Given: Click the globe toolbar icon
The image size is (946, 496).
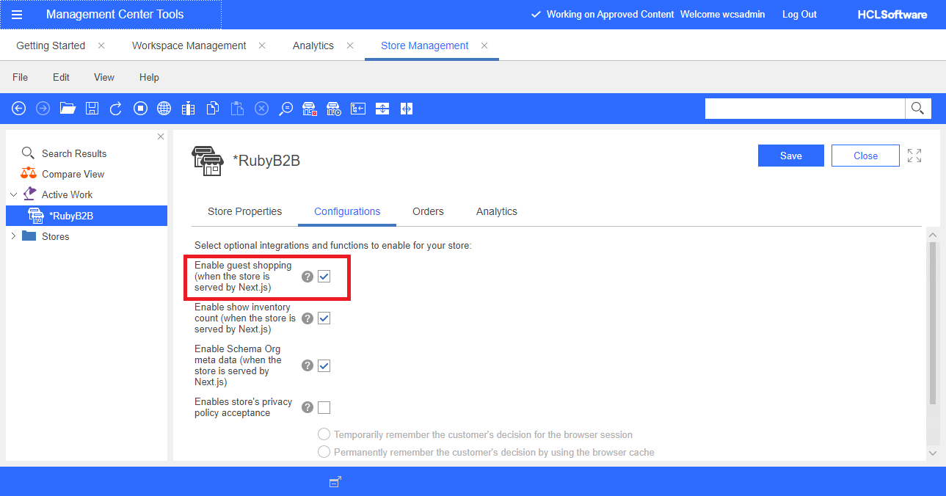Looking at the screenshot, I should click(x=164, y=109).
